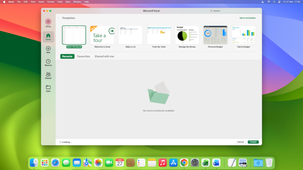Open the Shared people icon in sidebar
303x170 pixels.
coord(48,75)
